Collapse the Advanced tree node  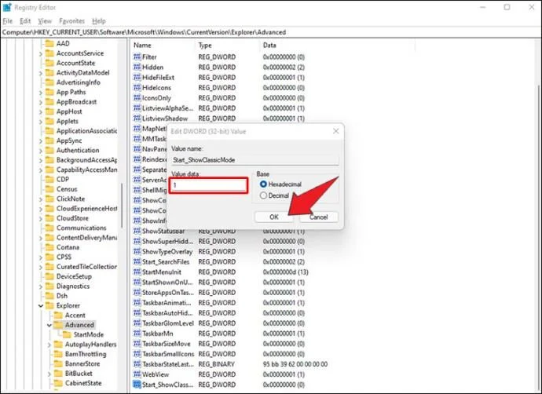click(x=49, y=325)
